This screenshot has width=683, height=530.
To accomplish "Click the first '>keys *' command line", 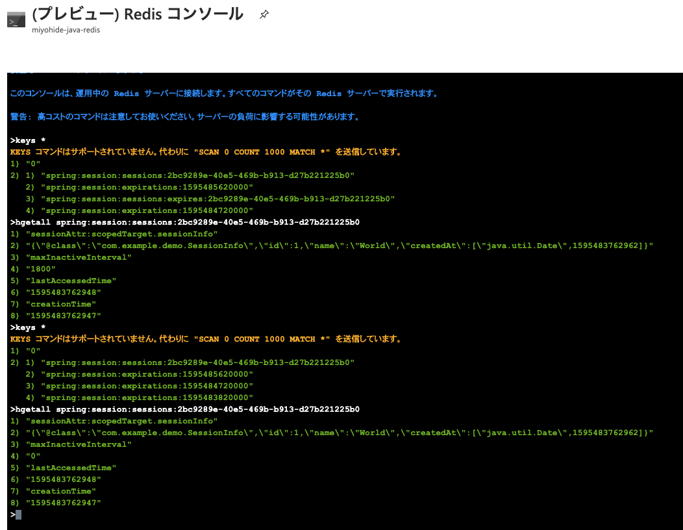I will (28, 140).
